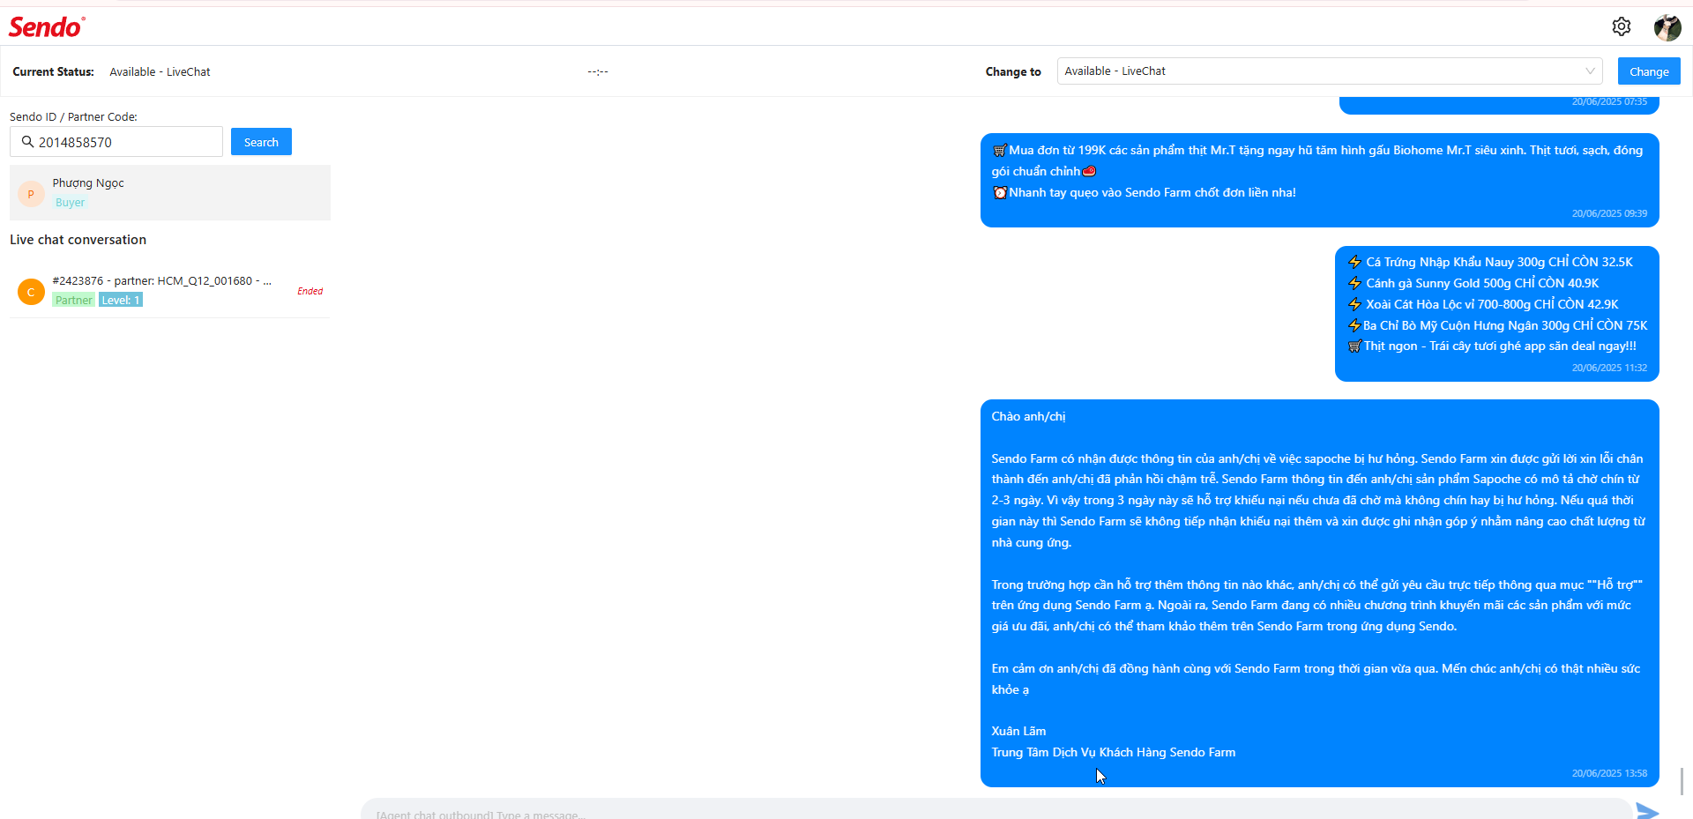Click the Change status button

(x=1649, y=71)
